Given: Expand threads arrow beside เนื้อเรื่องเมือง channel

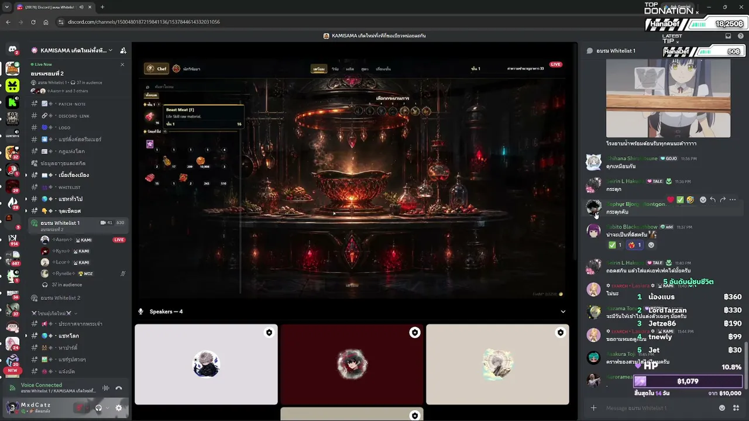Looking at the screenshot, I should [26, 175].
